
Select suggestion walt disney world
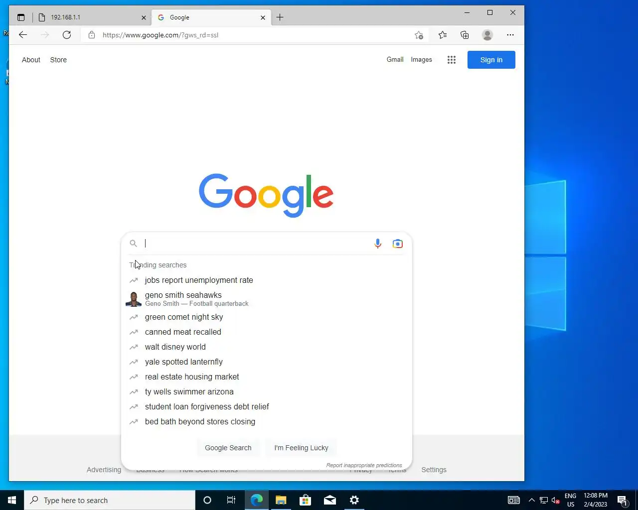click(267, 347)
